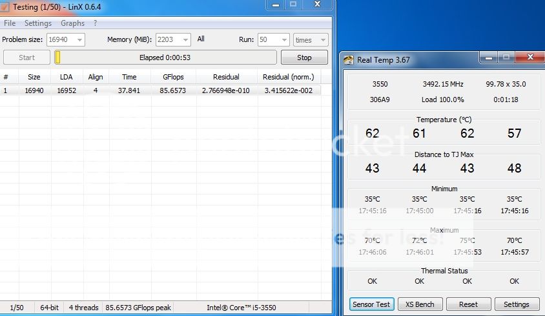Open the File menu

(x=10, y=23)
